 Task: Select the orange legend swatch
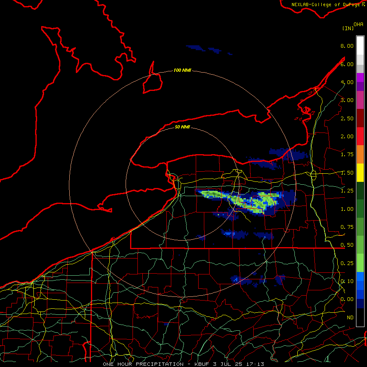pyautogui.click(x=360, y=155)
